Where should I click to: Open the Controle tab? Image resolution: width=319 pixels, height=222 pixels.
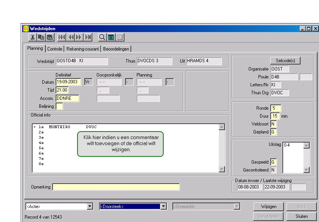[55, 49]
